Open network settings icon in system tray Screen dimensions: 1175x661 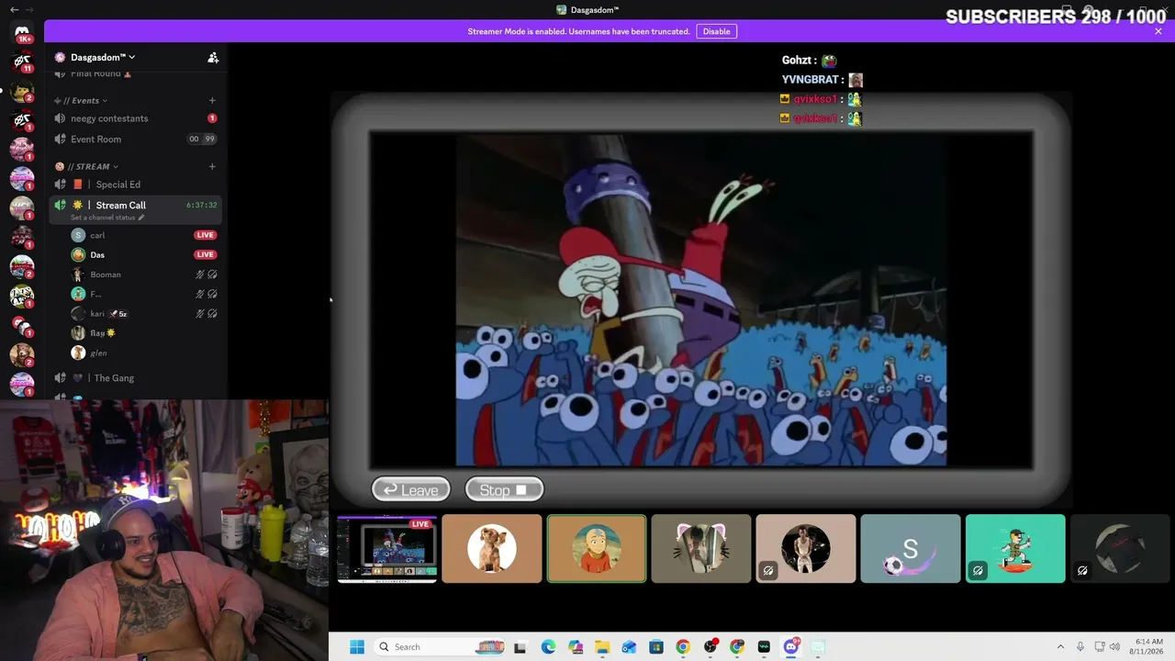pyautogui.click(x=1099, y=647)
